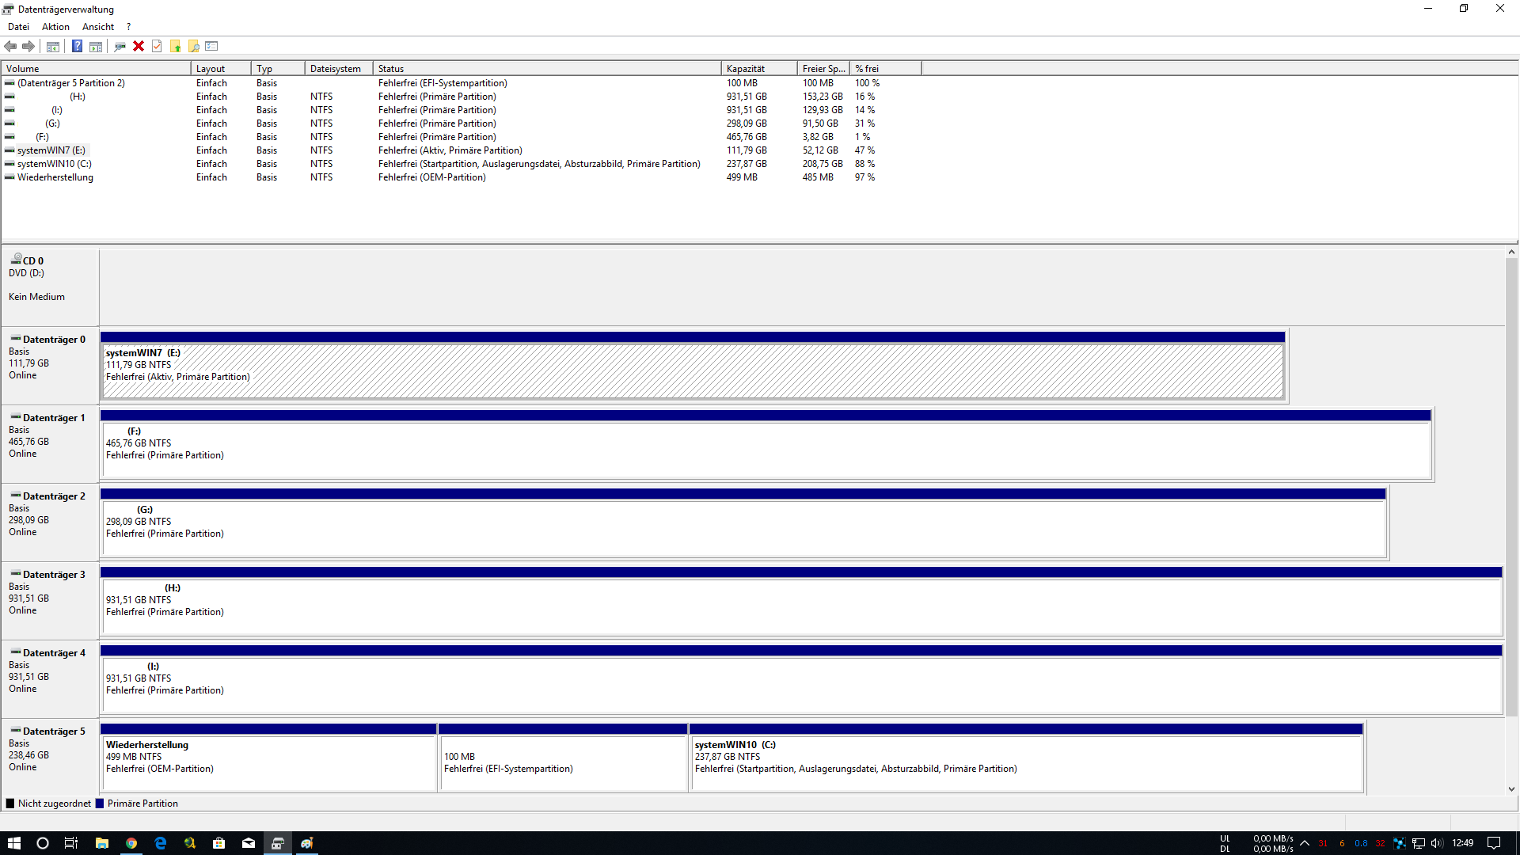Image resolution: width=1520 pixels, height=855 pixels.
Task: Click the red X delete icon in toolbar
Action: click(x=139, y=46)
